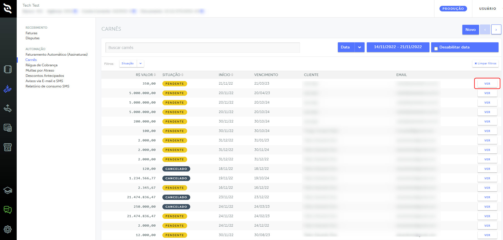Viewport: 503px width, 240px height.
Task: Open the storefront sidebar icon
Action: click(x=8, y=147)
